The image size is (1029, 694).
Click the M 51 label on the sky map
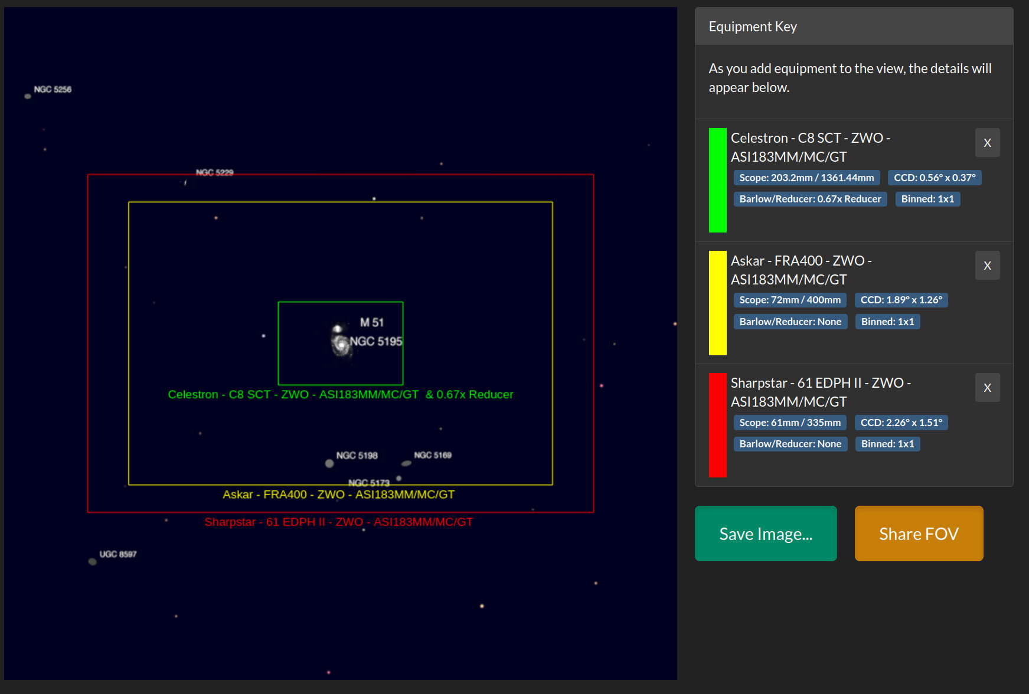pyautogui.click(x=372, y=323)
